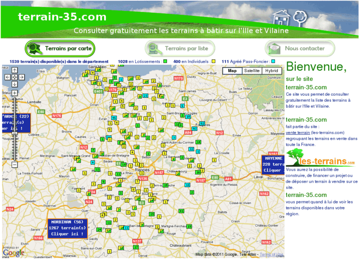Screen dimensions: 360x269
Task: Click the Google logo on map
Action: point(13,253)
